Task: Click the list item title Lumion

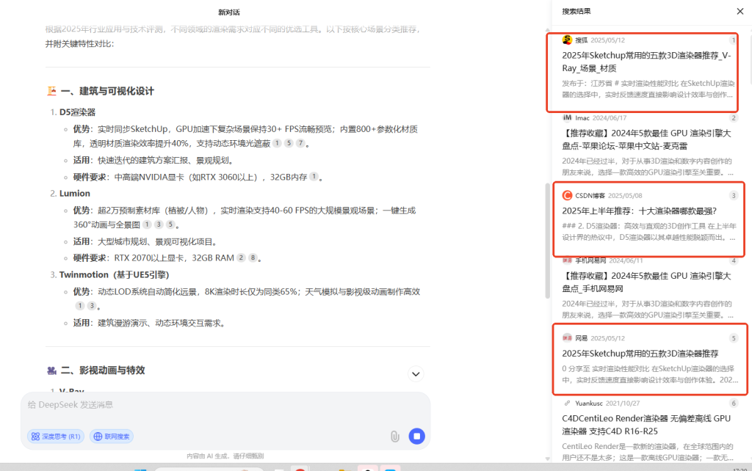Action: point(75,193)
